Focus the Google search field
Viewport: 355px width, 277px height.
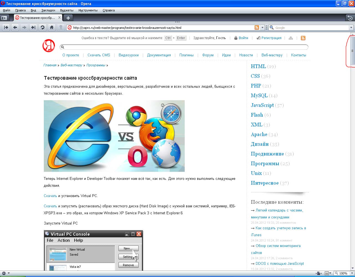coord(311,28)
